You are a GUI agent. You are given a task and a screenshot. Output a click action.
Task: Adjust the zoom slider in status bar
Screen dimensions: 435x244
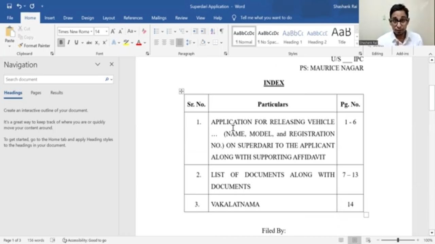398,240
